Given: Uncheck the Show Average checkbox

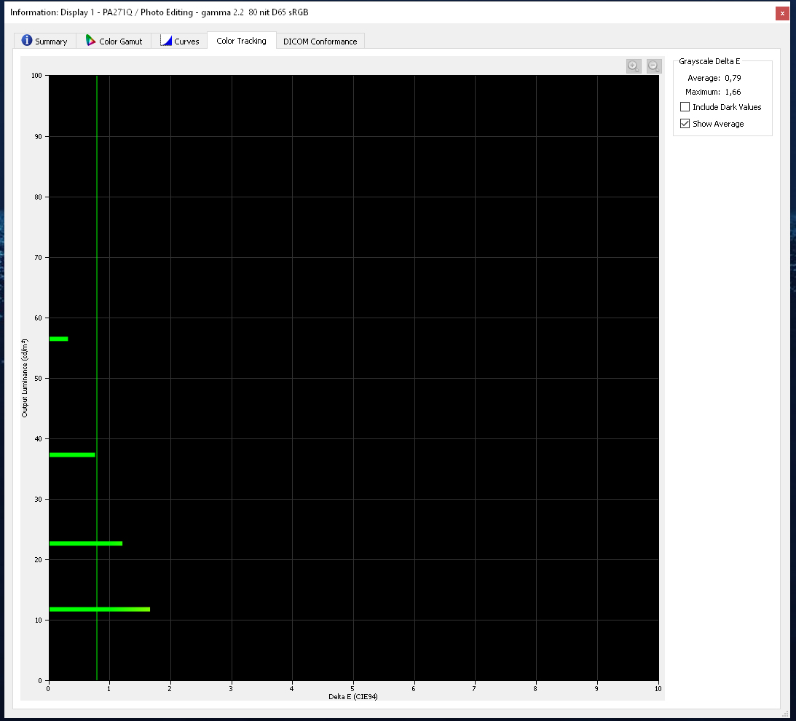Looking at the screenshot, I should click(x=685, y=124).
